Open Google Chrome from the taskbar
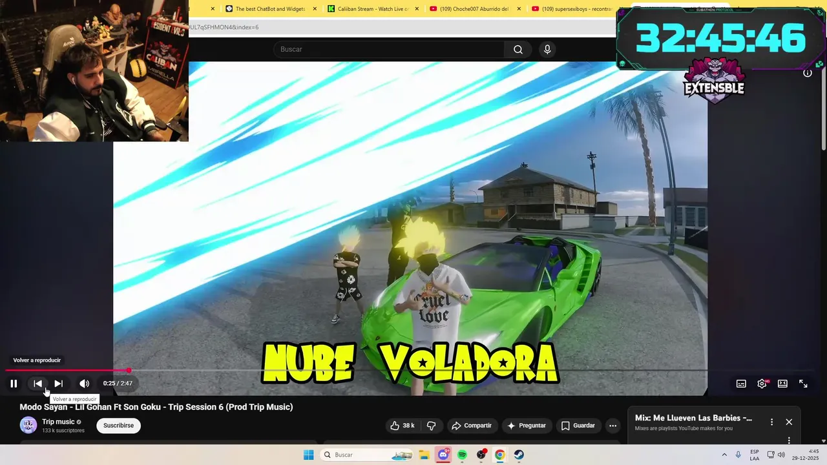This screenshot has width=827, height=465. (499, 455)
